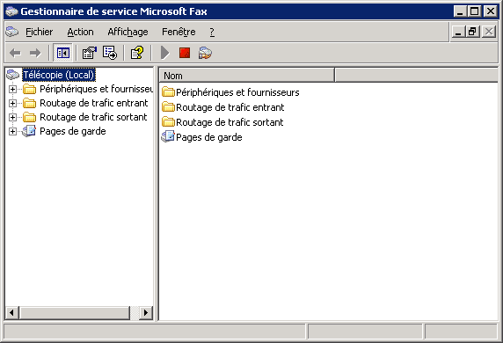Restore the inner console window
503x343 pixels.
[472, 32]
